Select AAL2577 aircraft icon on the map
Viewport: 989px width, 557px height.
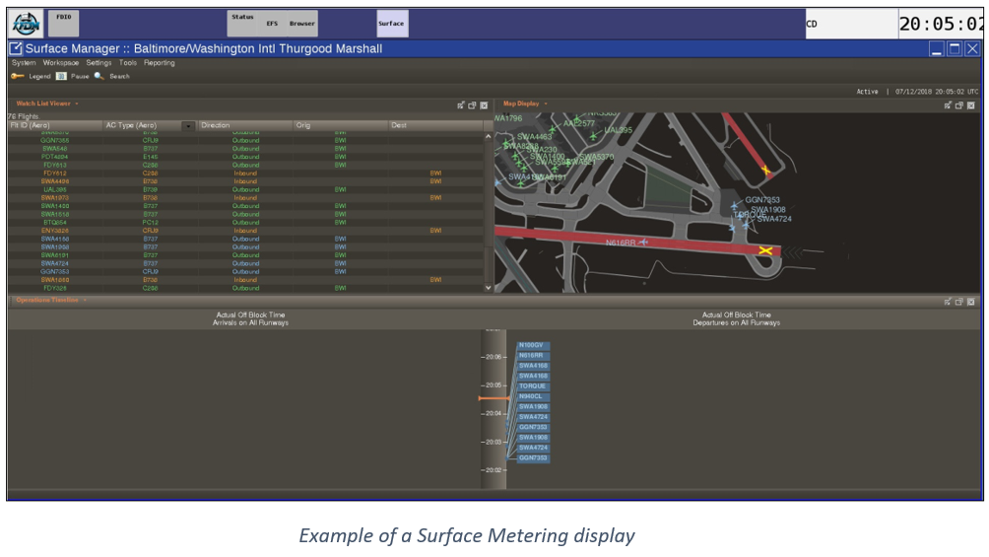552,129
